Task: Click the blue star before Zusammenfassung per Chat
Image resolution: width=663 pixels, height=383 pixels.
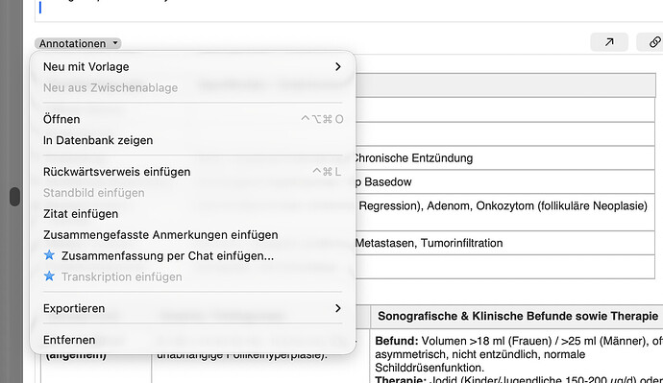Action: tap(49, 255)
